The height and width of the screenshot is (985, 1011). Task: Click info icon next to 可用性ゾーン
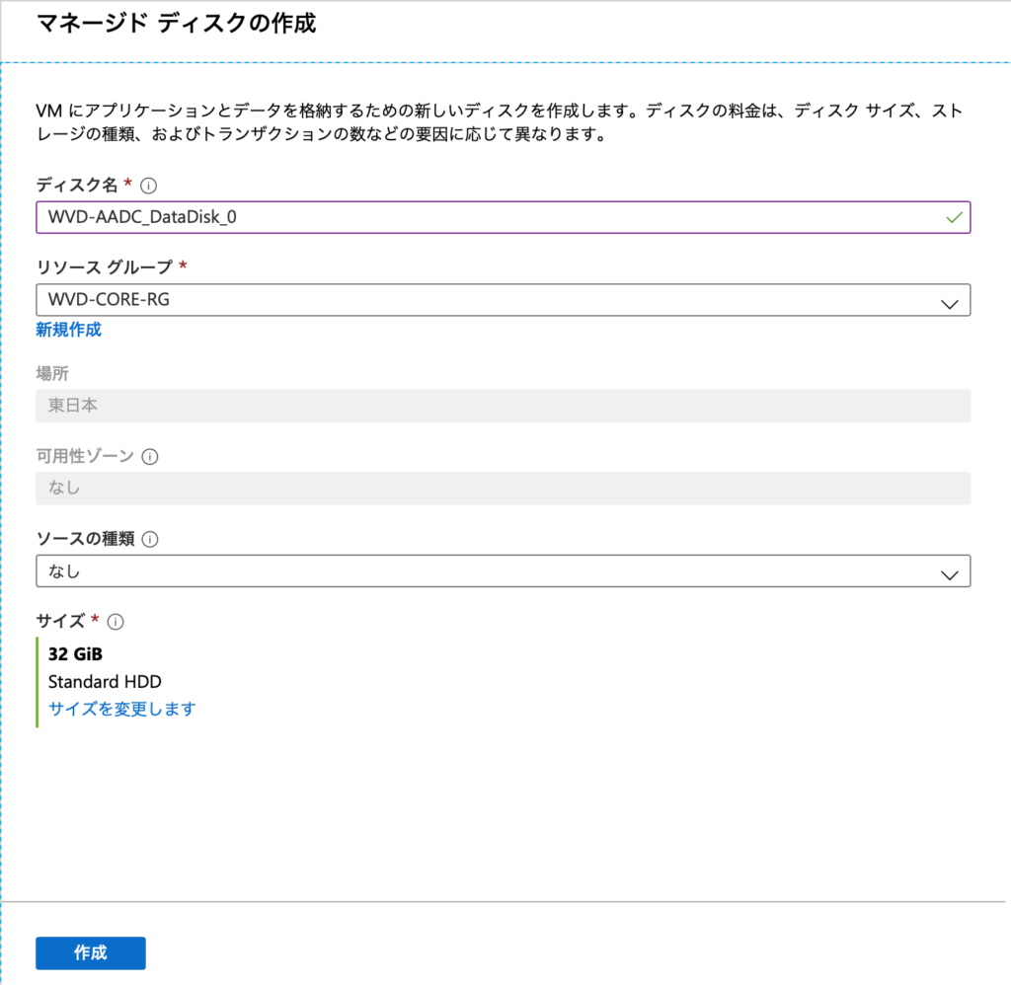(x=150, y=456)
